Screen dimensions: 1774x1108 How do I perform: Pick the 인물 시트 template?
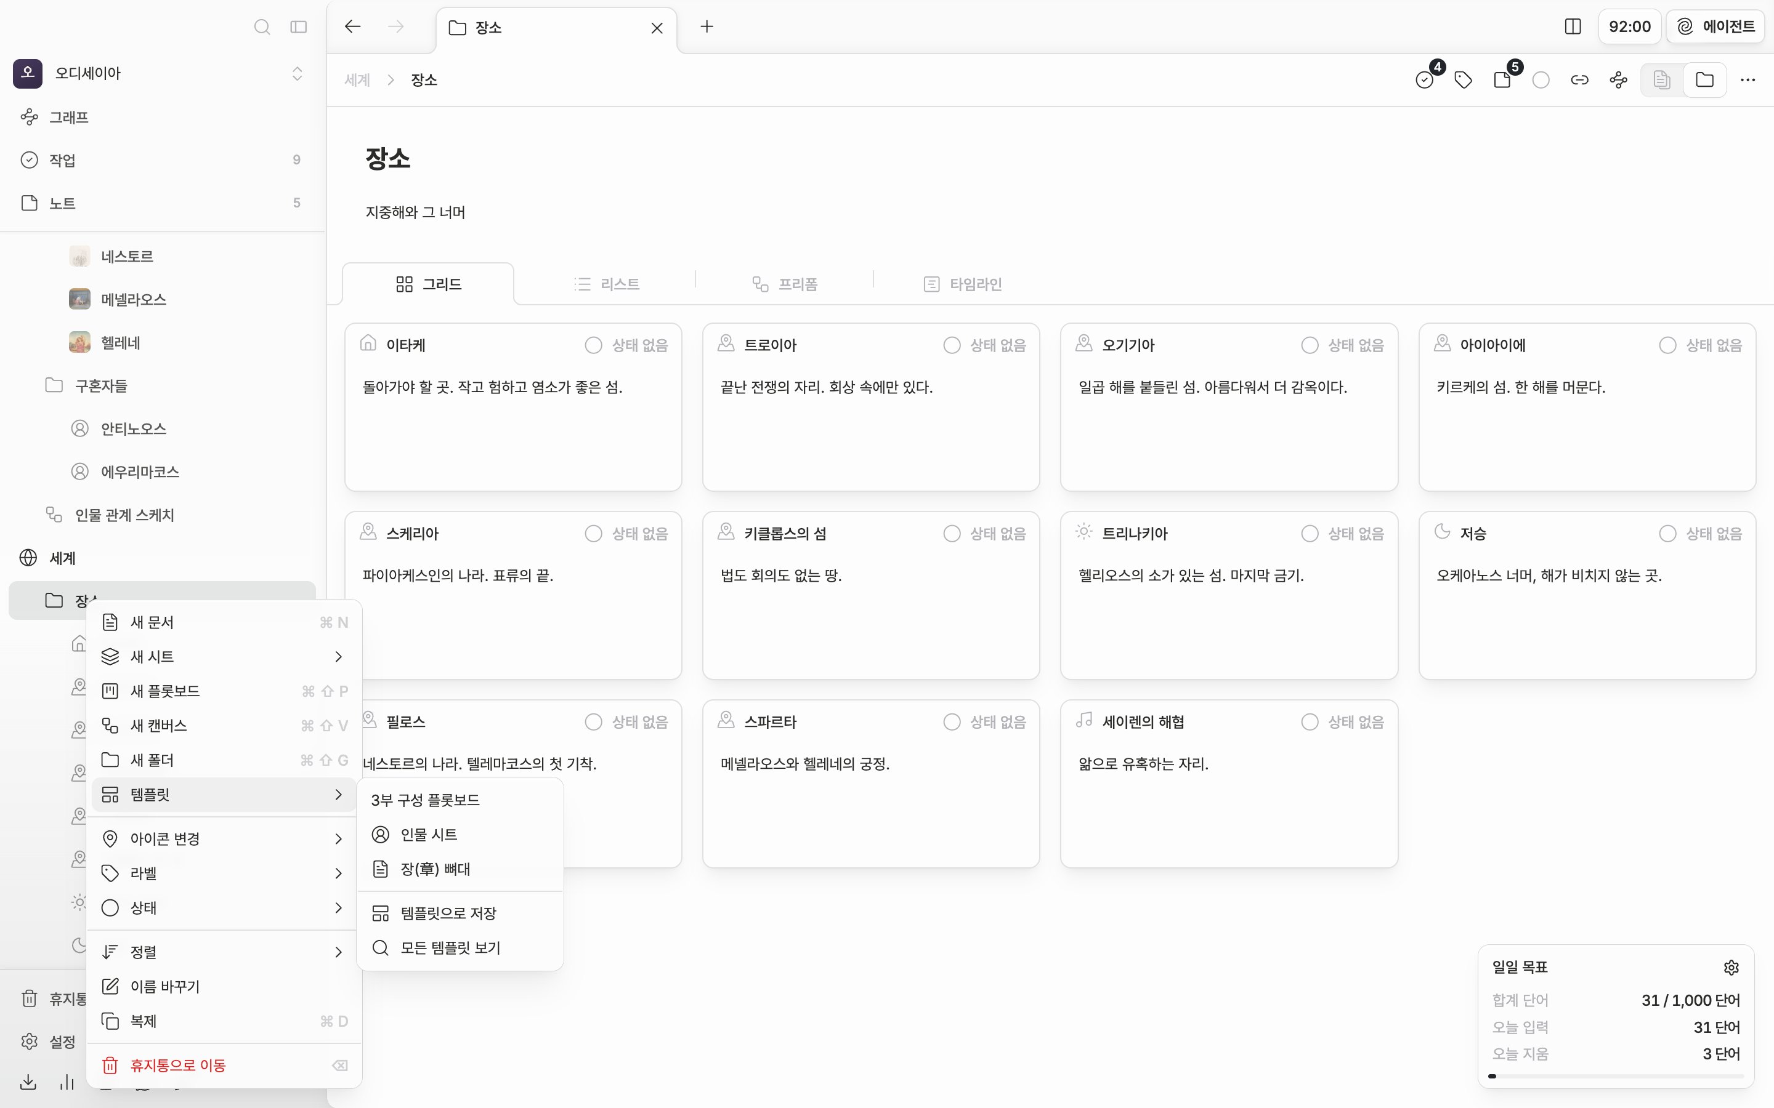tap(460, 835)
